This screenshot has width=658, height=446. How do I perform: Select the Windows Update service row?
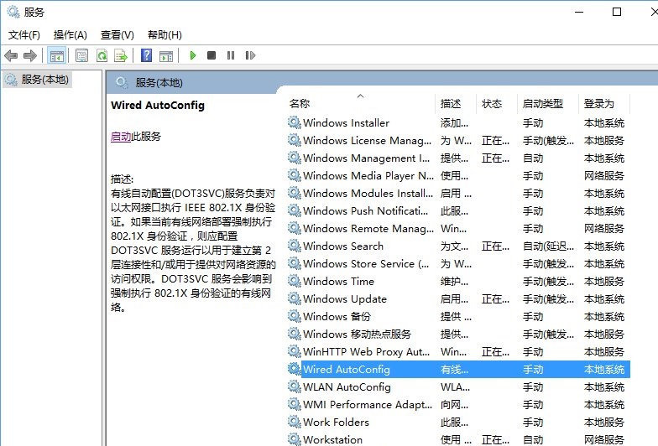point(344,298)
